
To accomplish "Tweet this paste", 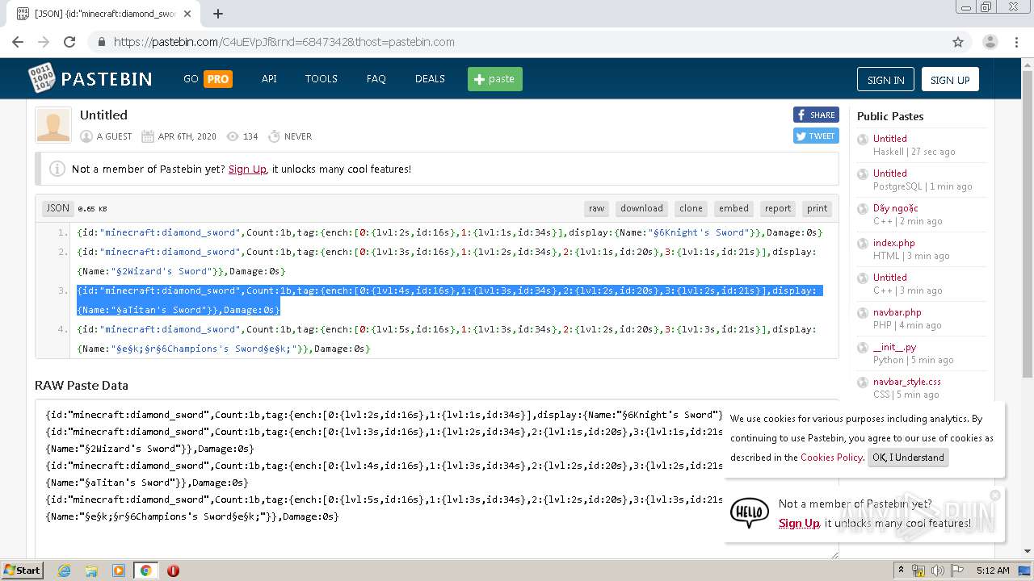I will [x=816, y=136].
